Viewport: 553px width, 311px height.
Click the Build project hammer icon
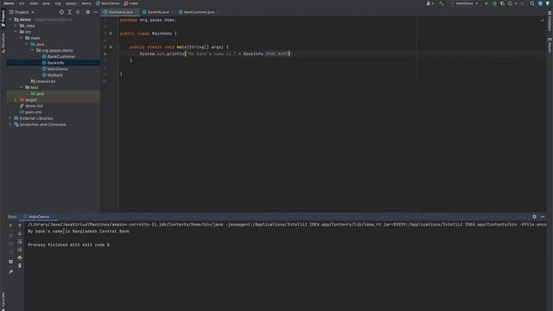tap(441, 3)
